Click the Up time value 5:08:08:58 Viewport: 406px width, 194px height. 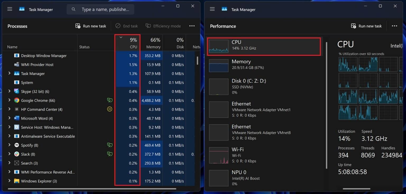point(352,172)
